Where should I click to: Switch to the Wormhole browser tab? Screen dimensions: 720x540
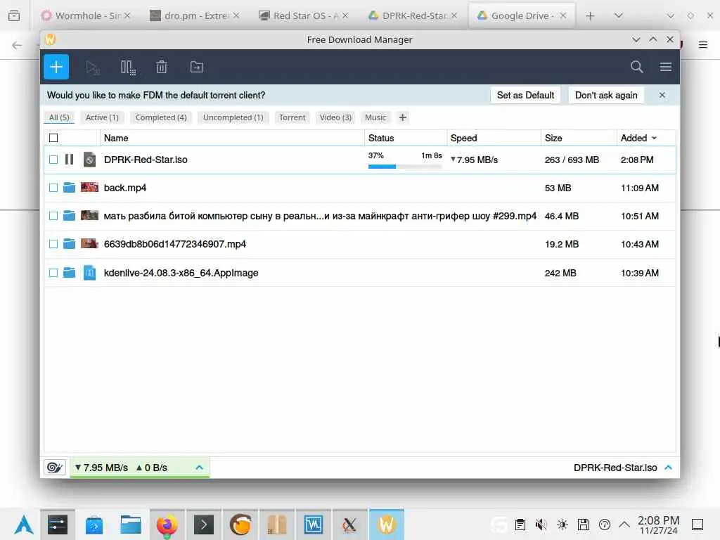click(87, 16)
